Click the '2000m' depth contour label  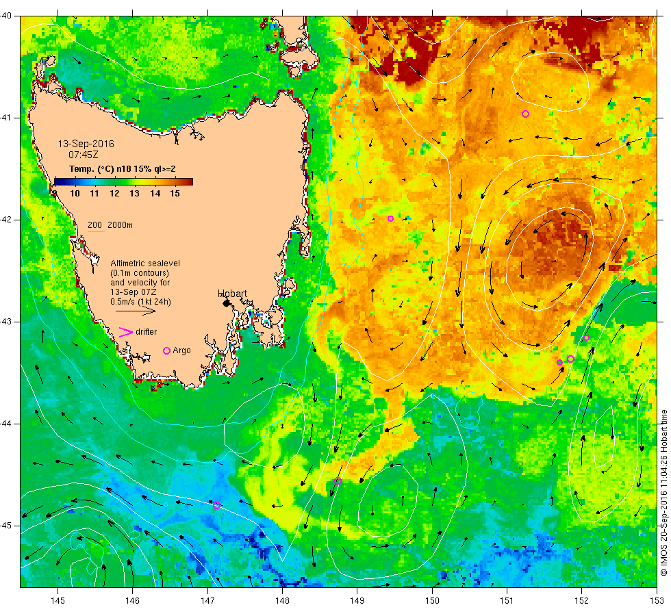pos(120,225)
